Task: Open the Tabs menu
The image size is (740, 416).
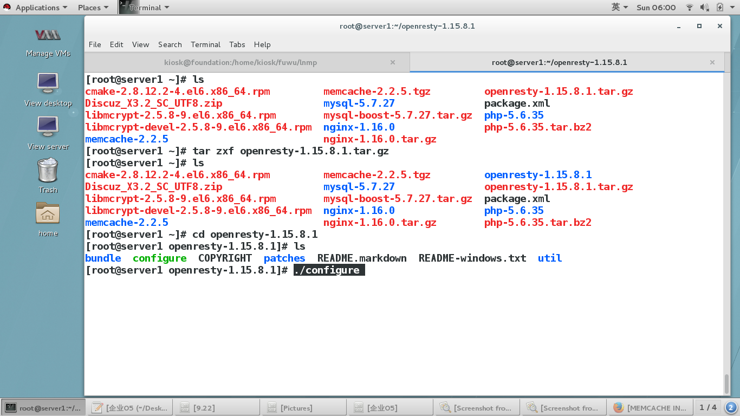Action: coord(237,44)
